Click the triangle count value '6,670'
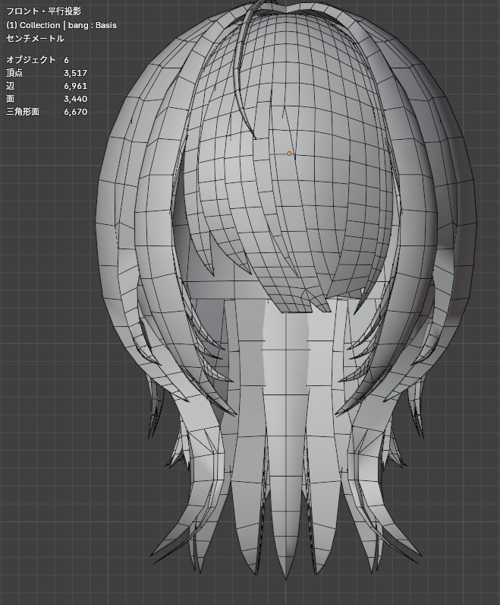Viewport: 500px width, 605px height. [x=76, y=112]
